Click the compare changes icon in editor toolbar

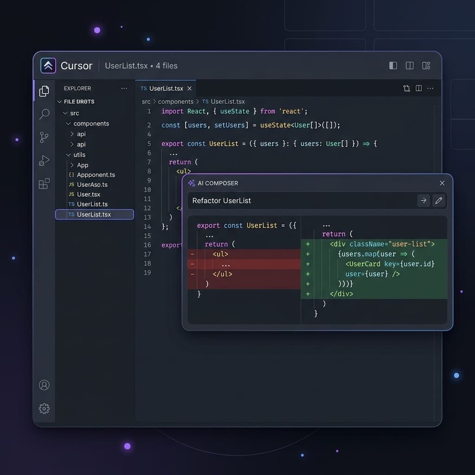[406, 89]
